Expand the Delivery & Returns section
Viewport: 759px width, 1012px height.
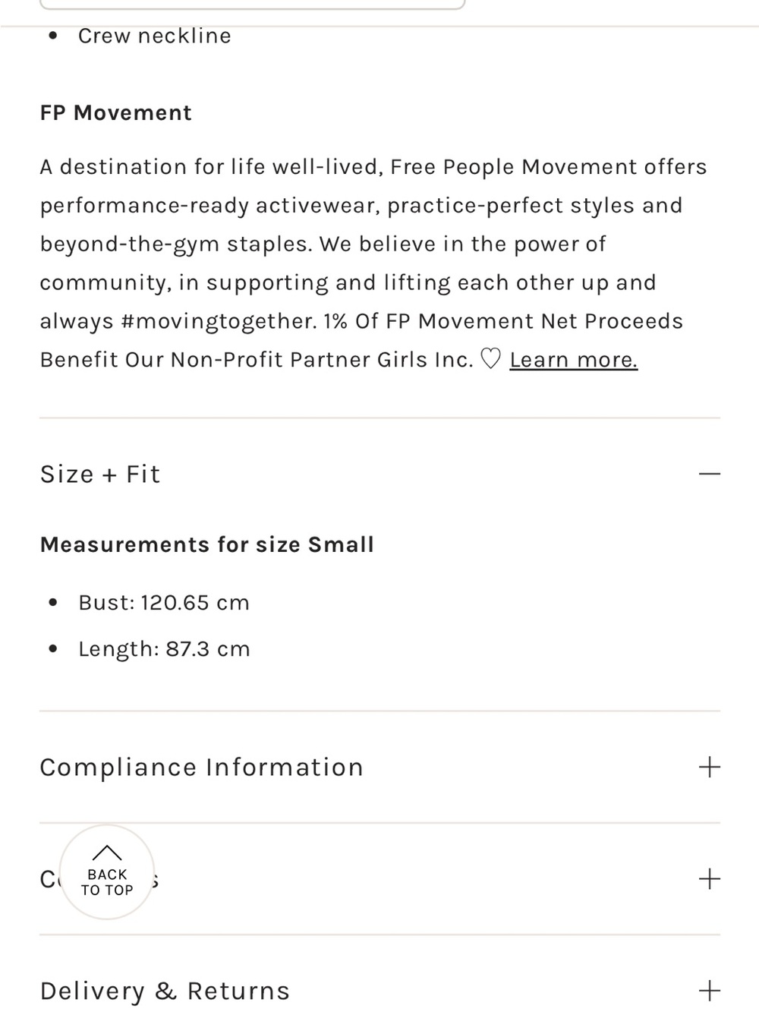tap(379, 991)
